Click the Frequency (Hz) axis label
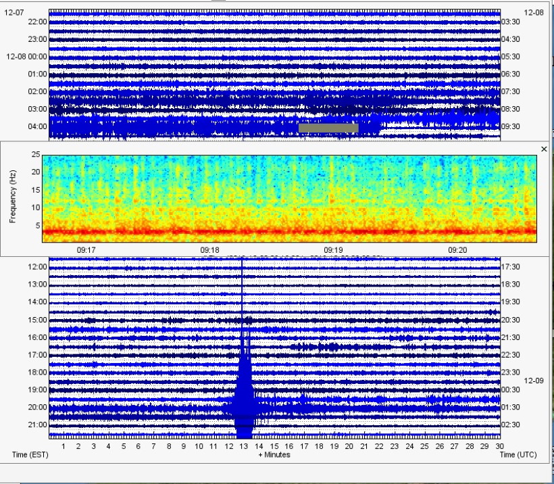 [12, 197]
